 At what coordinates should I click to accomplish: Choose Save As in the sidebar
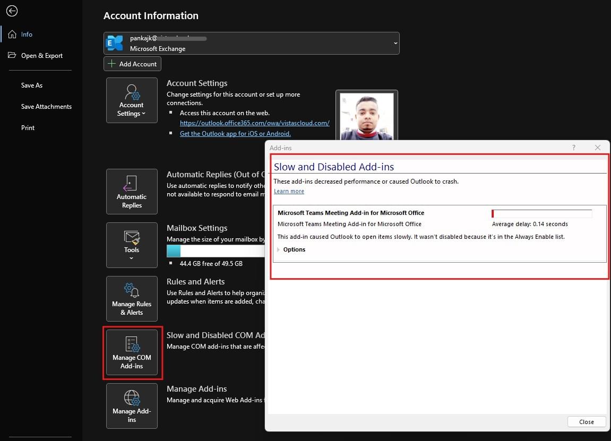click(31, 85)
